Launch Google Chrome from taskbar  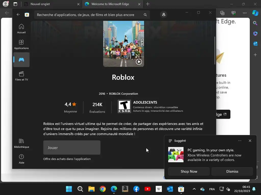tap(102, 189)
